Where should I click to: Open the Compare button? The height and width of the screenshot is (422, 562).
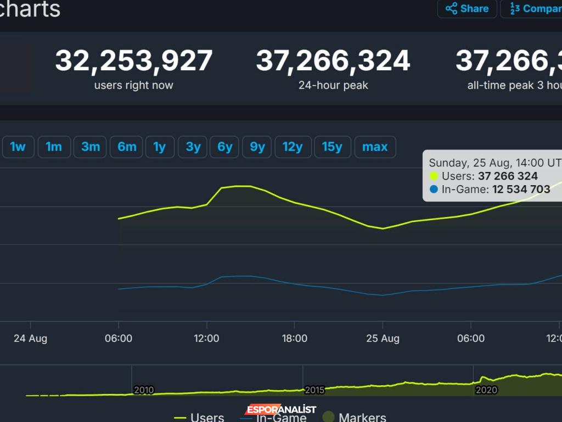[x=531, y=9]
